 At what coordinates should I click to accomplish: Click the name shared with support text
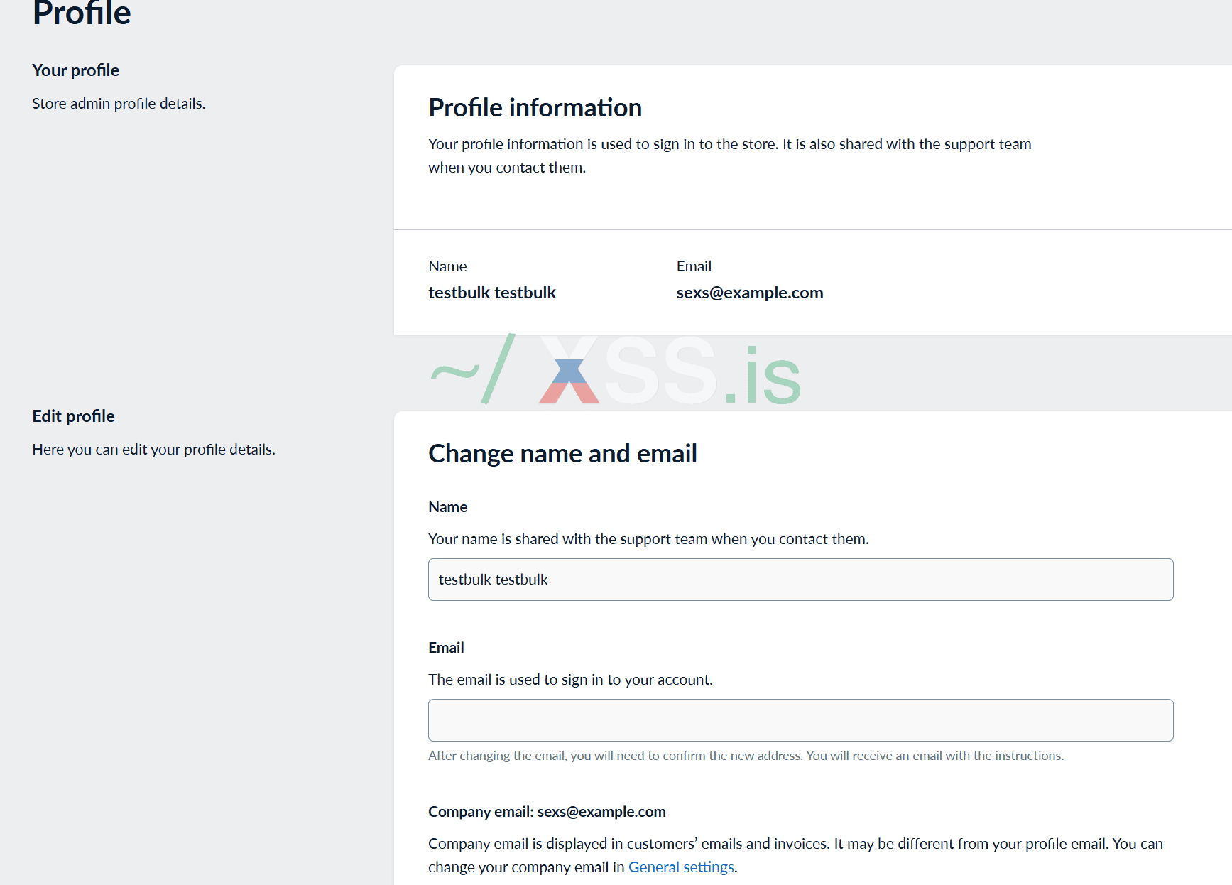click(x=648, y=539)
